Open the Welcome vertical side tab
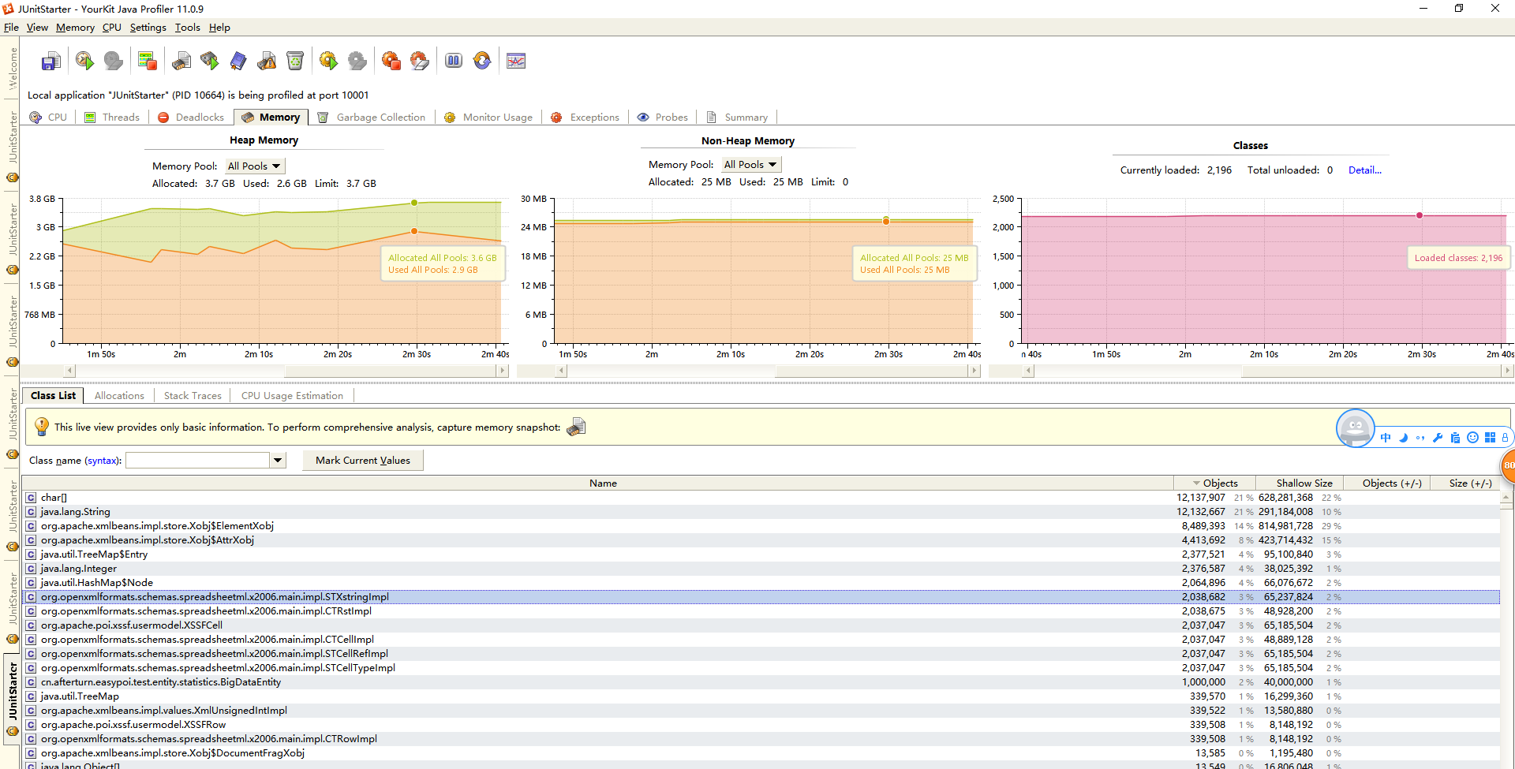 [x=13, y=68]
